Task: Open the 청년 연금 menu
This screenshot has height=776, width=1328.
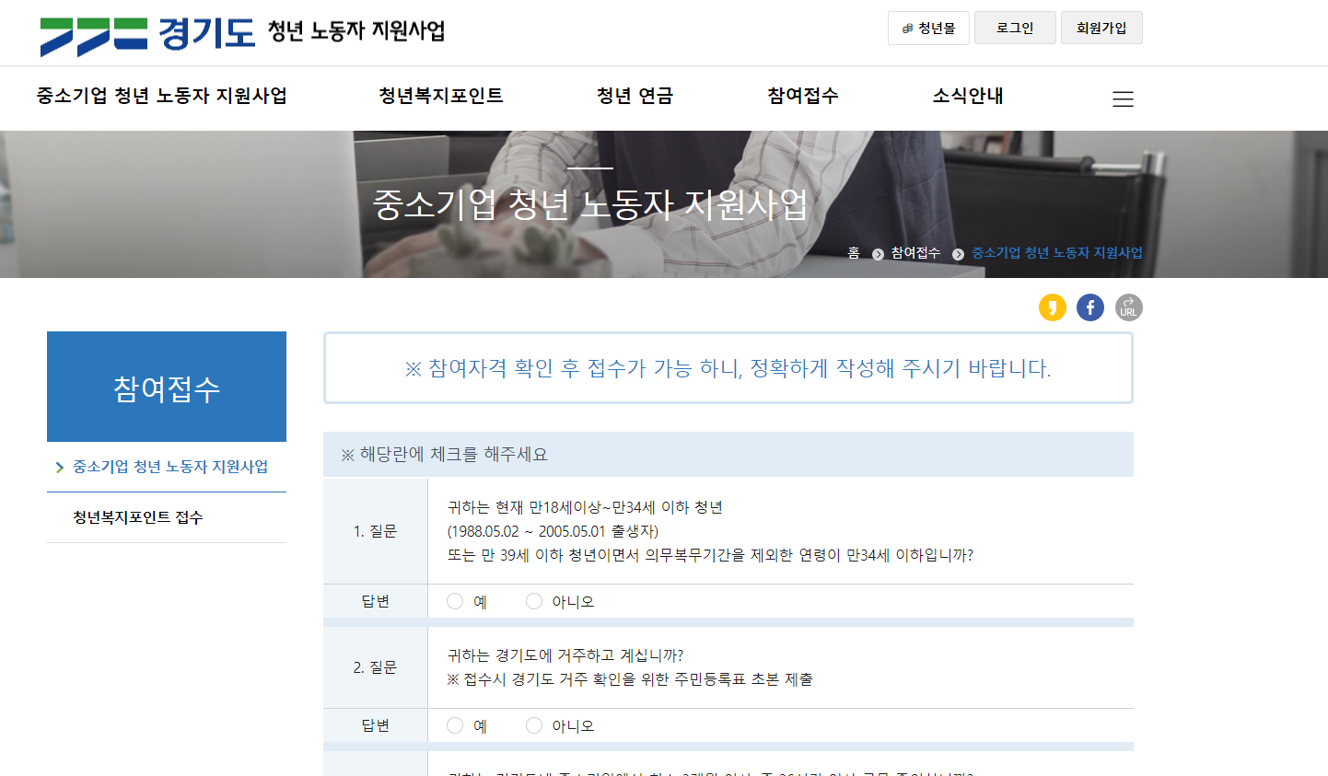Action: [635, 96]
